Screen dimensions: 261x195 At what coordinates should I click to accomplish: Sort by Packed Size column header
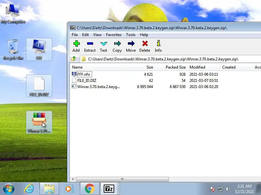tap(171, 67)
